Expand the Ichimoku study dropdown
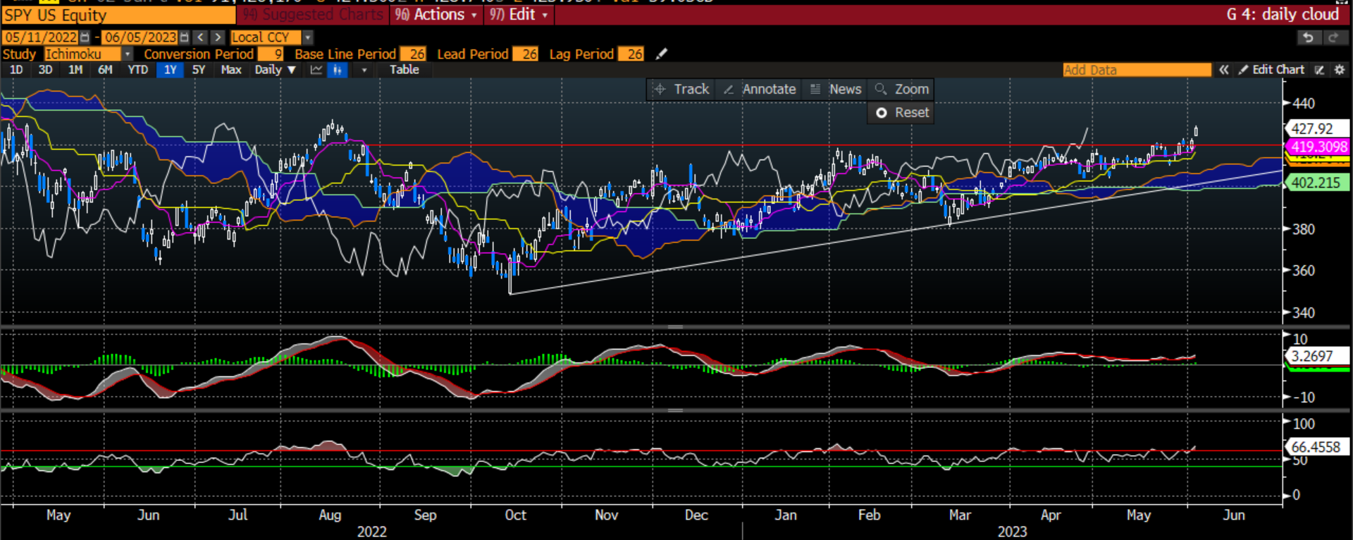This screenshot has height=540, width=1353. [127, 54]
